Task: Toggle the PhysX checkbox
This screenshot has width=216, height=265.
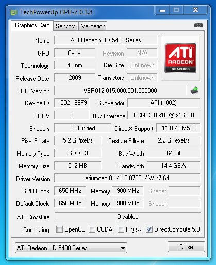Action: coord(121,229)
